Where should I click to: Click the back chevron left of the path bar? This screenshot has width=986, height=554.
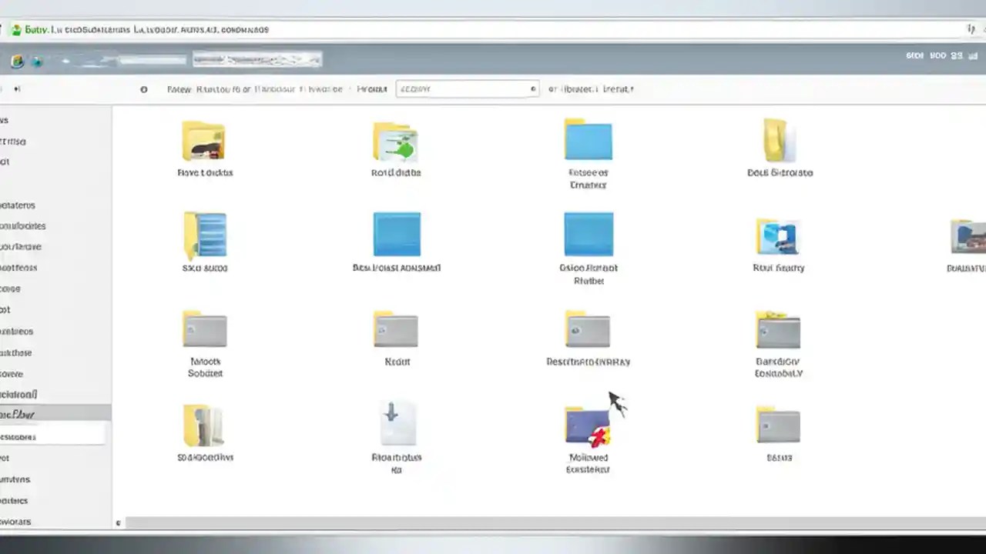[x=17, y=88]
